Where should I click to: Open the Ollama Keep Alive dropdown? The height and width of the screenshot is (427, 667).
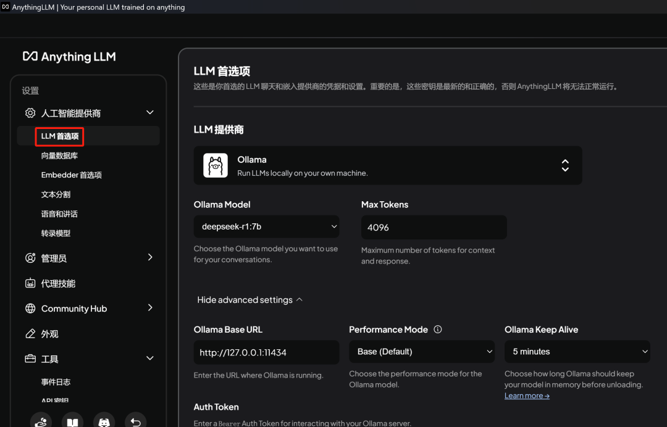(577, 351)
